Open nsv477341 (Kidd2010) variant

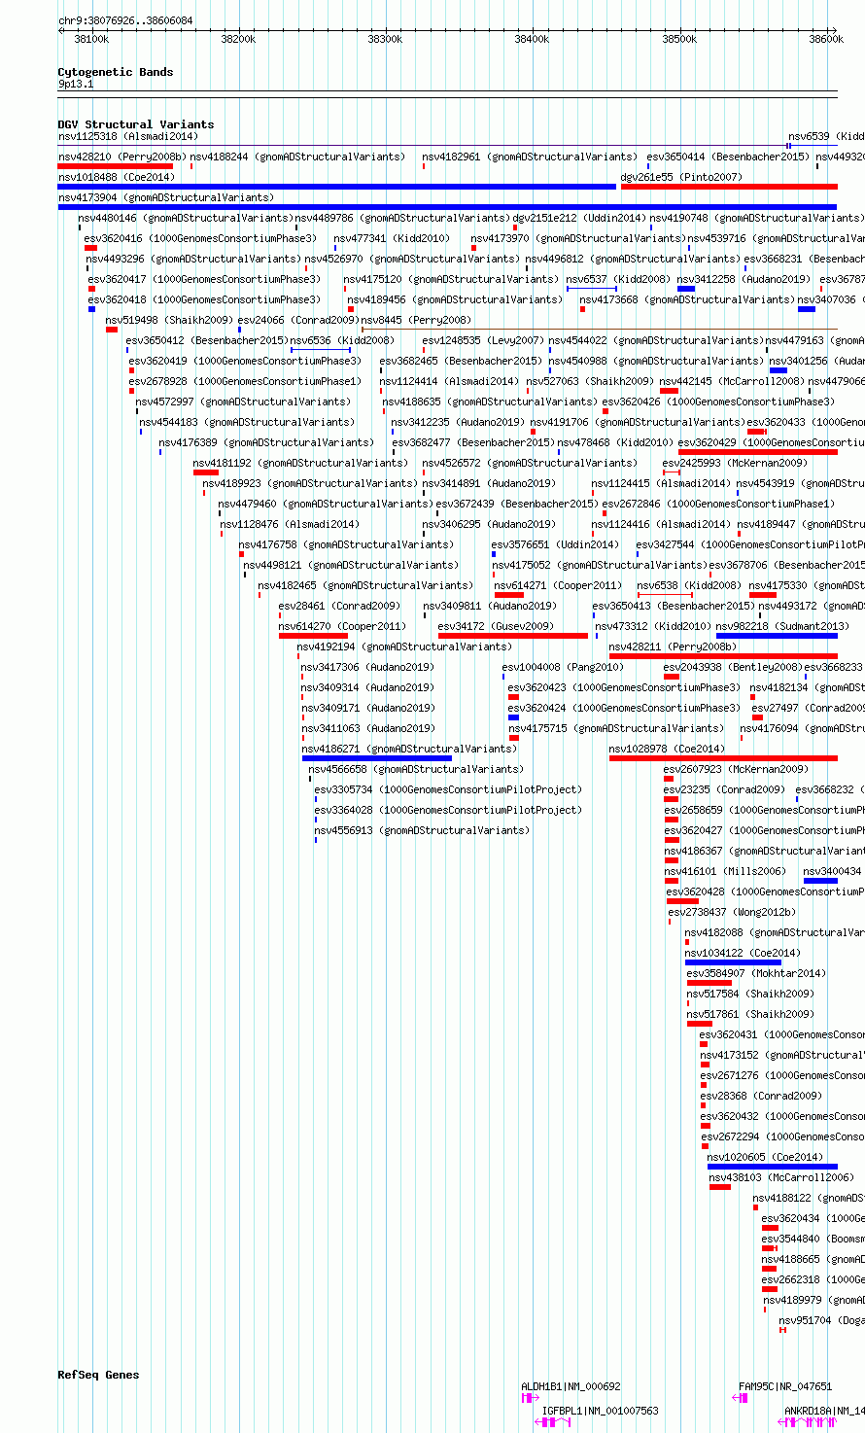(393, 238)
